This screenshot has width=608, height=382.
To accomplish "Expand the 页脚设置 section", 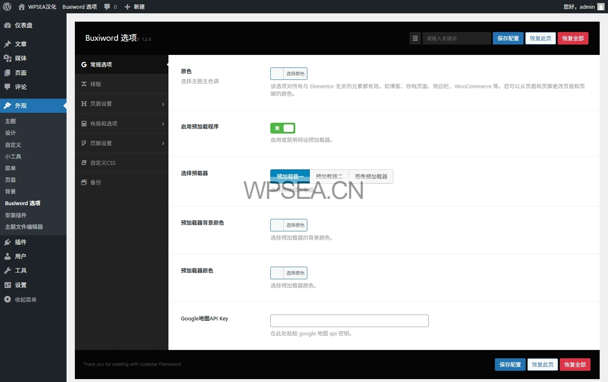I will pyautogui.click(x=121, y=143).
